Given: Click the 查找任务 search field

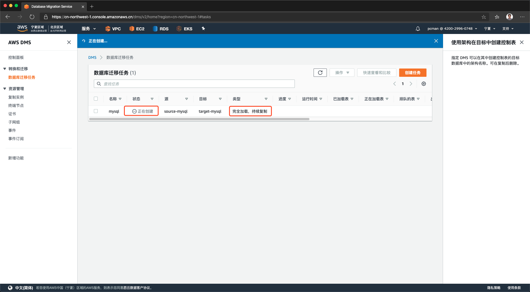Looking at the screenshot, I should pos(194,84).
